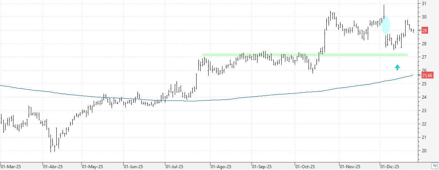Click the 31 price level on the axis

pos(424,4)
